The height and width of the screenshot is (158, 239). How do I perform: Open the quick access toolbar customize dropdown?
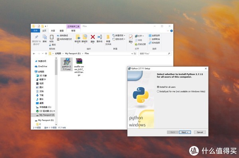click(x=45, y=26)
